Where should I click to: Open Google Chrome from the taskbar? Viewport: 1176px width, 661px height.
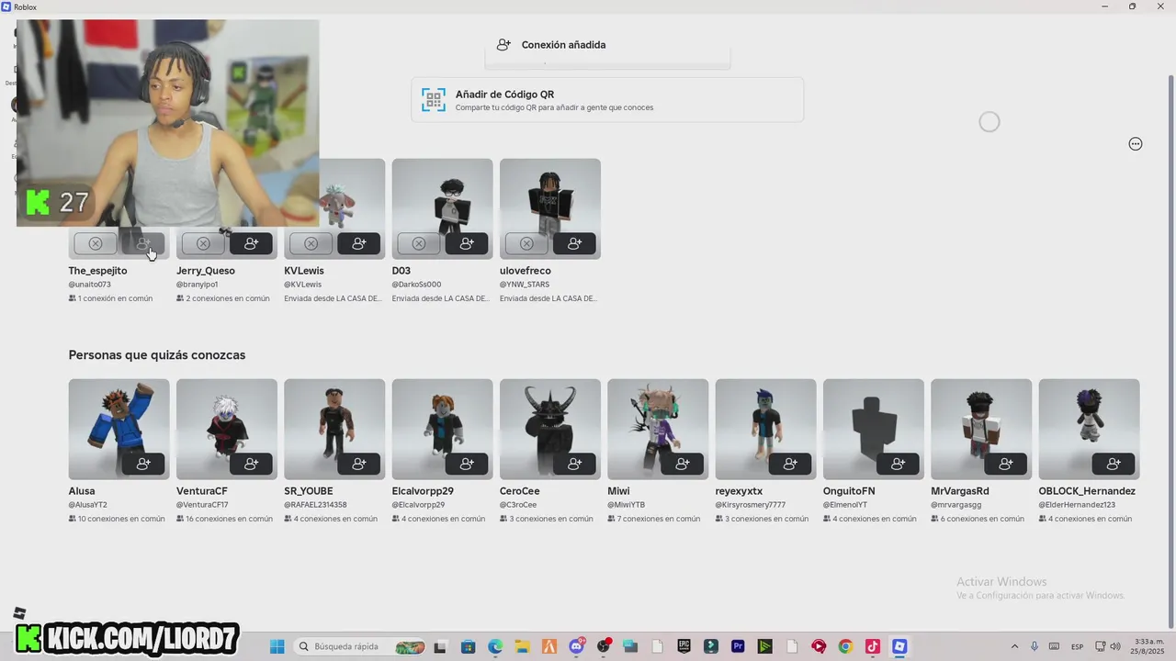845,646
